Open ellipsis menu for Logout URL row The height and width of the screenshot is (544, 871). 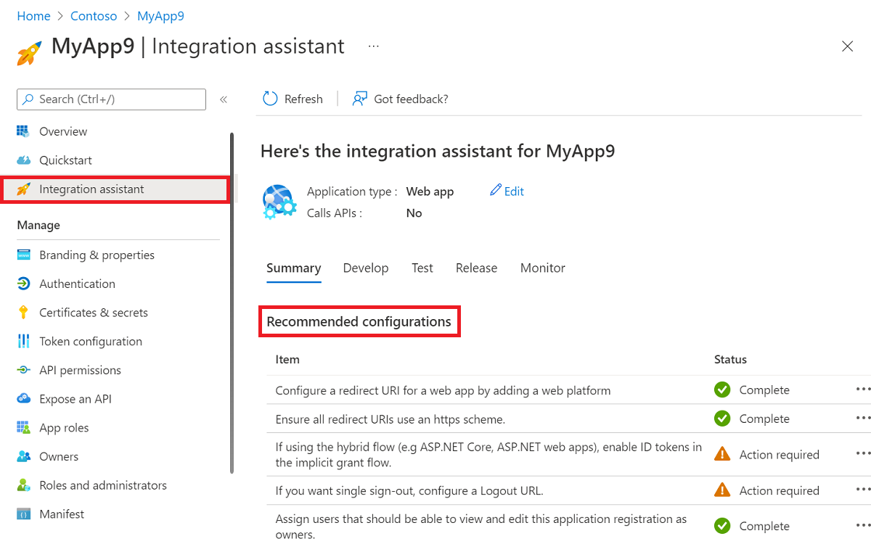(862, 490)
